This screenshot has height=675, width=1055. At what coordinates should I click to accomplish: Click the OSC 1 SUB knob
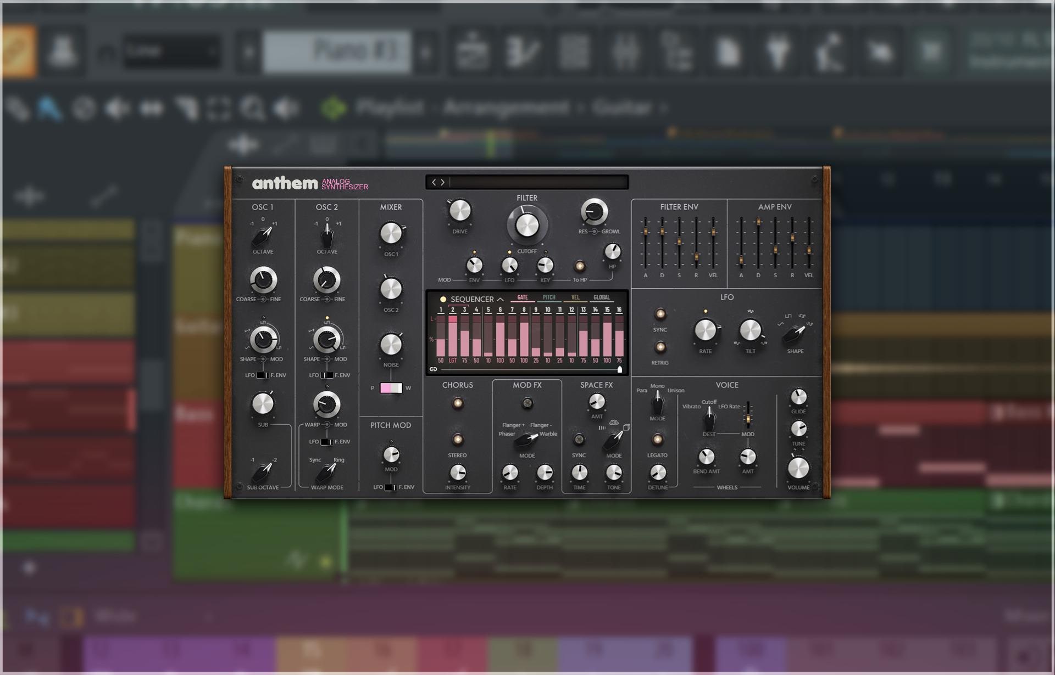[263, 404]
